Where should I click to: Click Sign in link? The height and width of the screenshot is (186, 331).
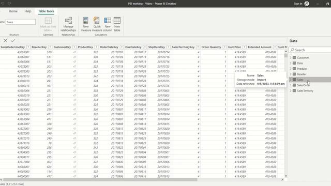[x=298, y=4]
